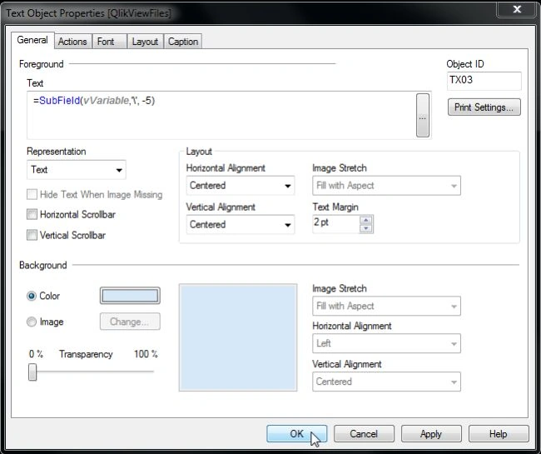Viewport: 541px width, 454px height.
Task: Open Help for this dialog
Action: [x=499, y=434]
